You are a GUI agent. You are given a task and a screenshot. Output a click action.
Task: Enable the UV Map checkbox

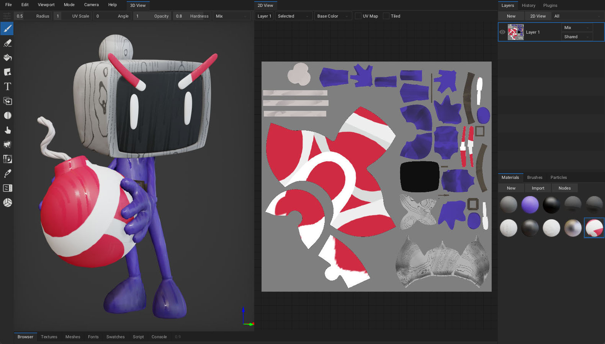click(x=358, y=16)
